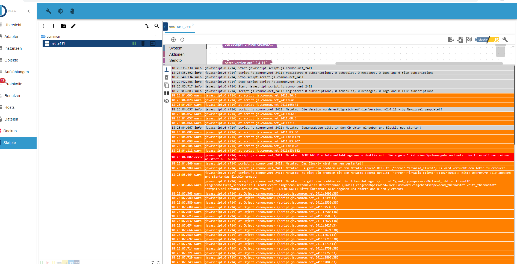Collapse the common folder
The width and height of the screenshot is (517, 264).
[x=43, y=36]
